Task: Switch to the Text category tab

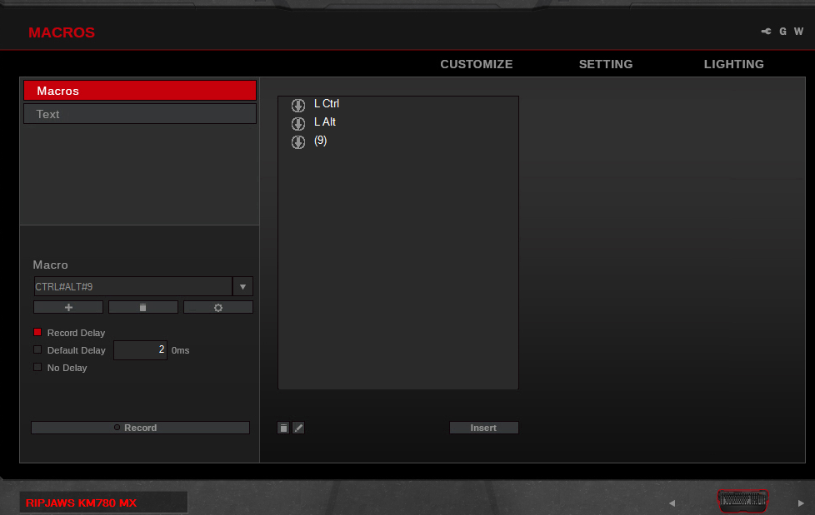Action: pyautogui.click(x=140, y=114)
